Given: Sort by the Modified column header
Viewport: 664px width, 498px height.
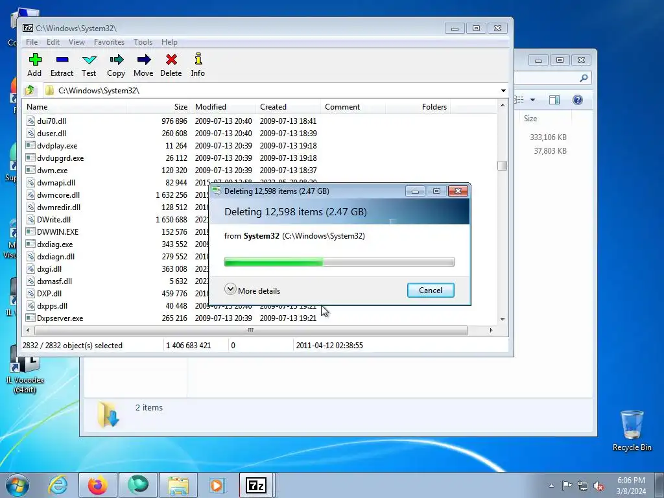Looking at the screenshot, I should tap(223, 107).
